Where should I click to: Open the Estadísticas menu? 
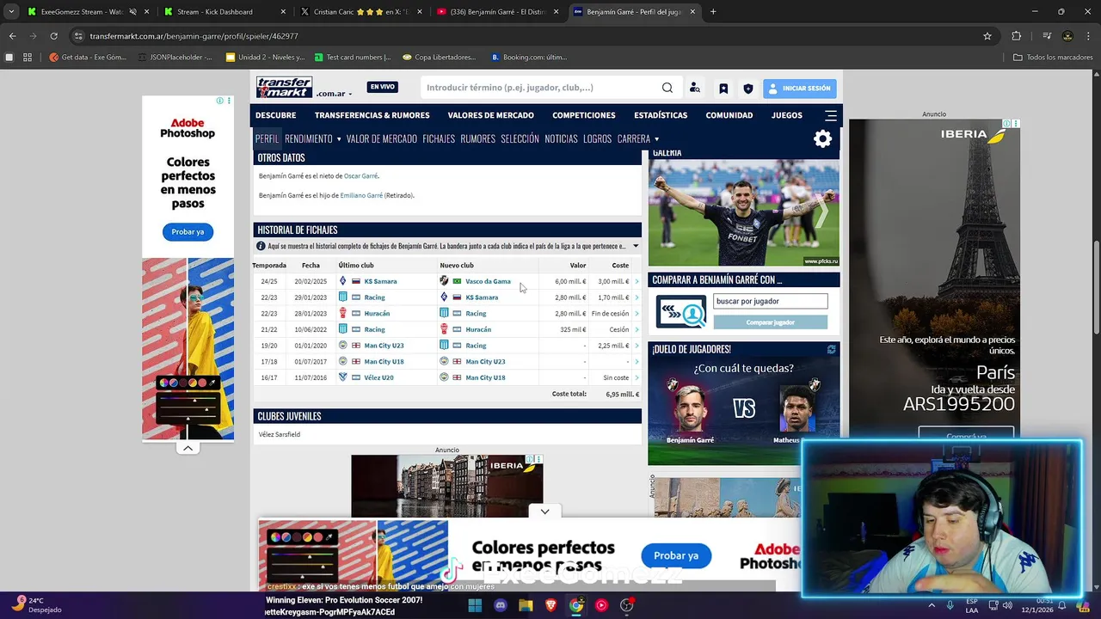coord(661,115)
